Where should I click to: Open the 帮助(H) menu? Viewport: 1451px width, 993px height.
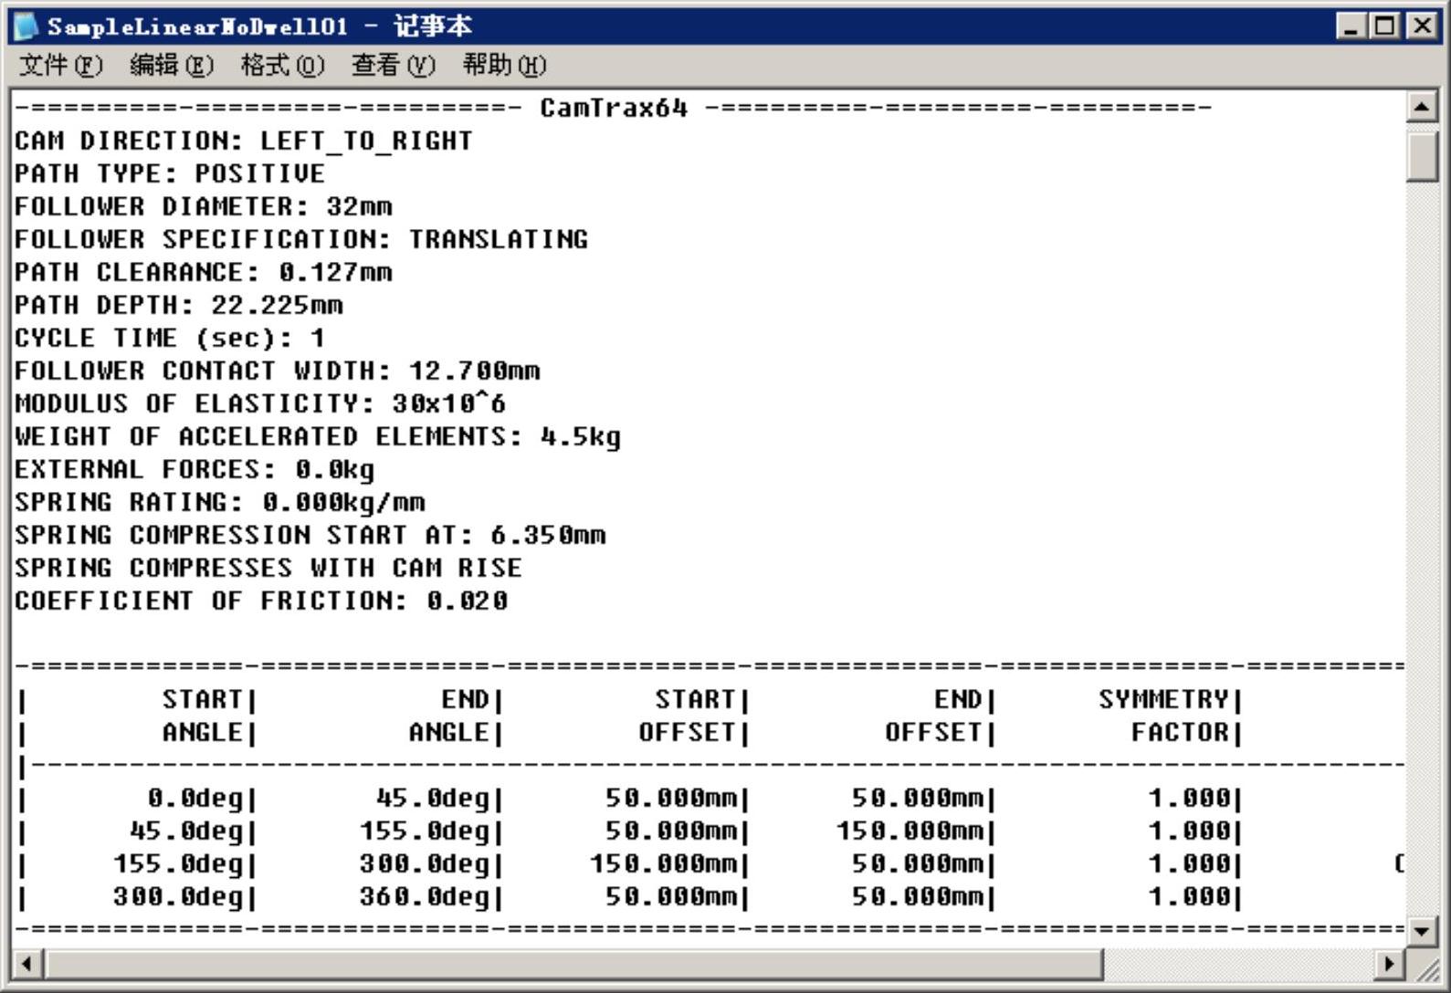click(504, 66)
